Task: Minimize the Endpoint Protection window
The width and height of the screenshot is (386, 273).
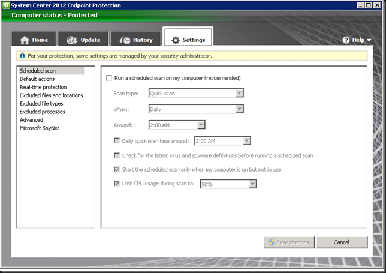Action: 361,5
